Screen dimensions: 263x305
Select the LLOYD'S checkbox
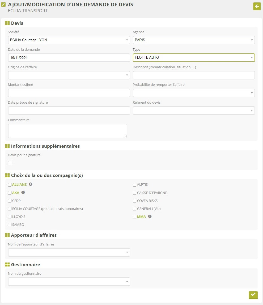[10, 217]
